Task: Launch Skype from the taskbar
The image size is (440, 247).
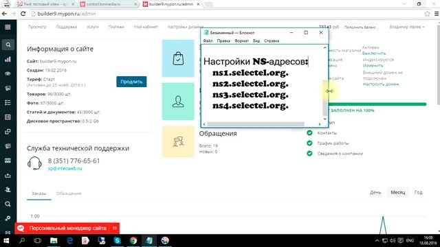Action: pos(118,241)
